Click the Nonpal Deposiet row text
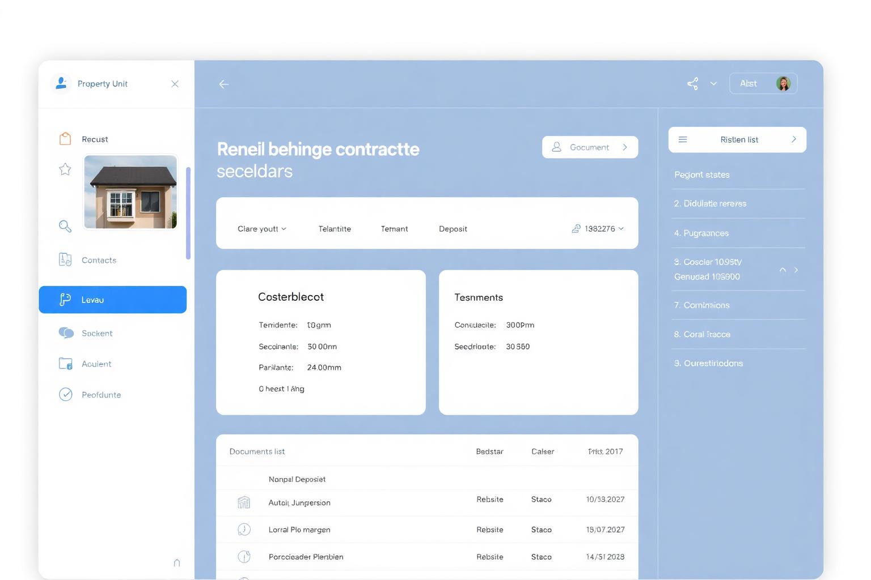Viewport: 871px width, 580px height. pyautogui.click(x=297, y=479)
